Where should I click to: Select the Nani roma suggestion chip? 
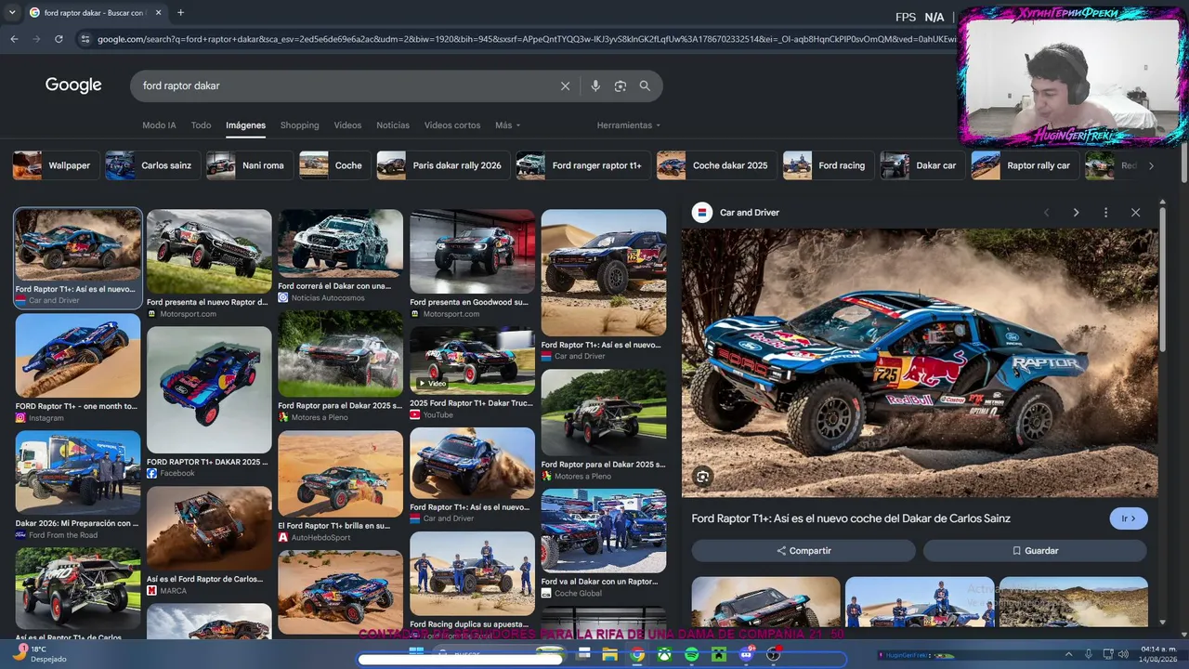(x=250, y=165)
